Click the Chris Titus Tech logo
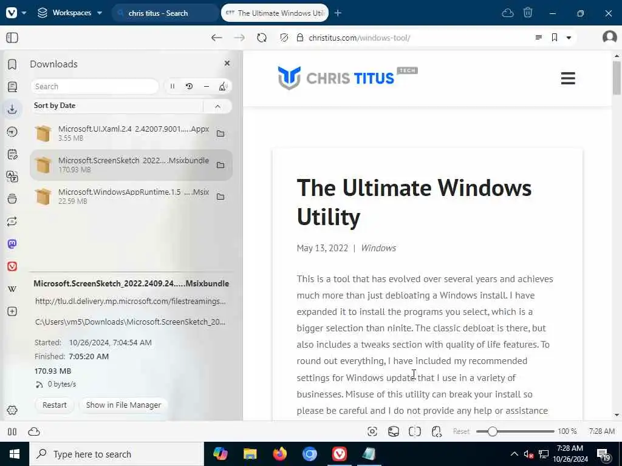622x466 pixels. coord(347,78)
